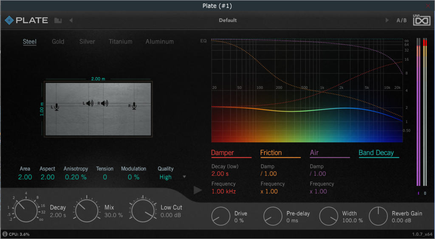Click the Area value 2.00

tap(25, 177)
